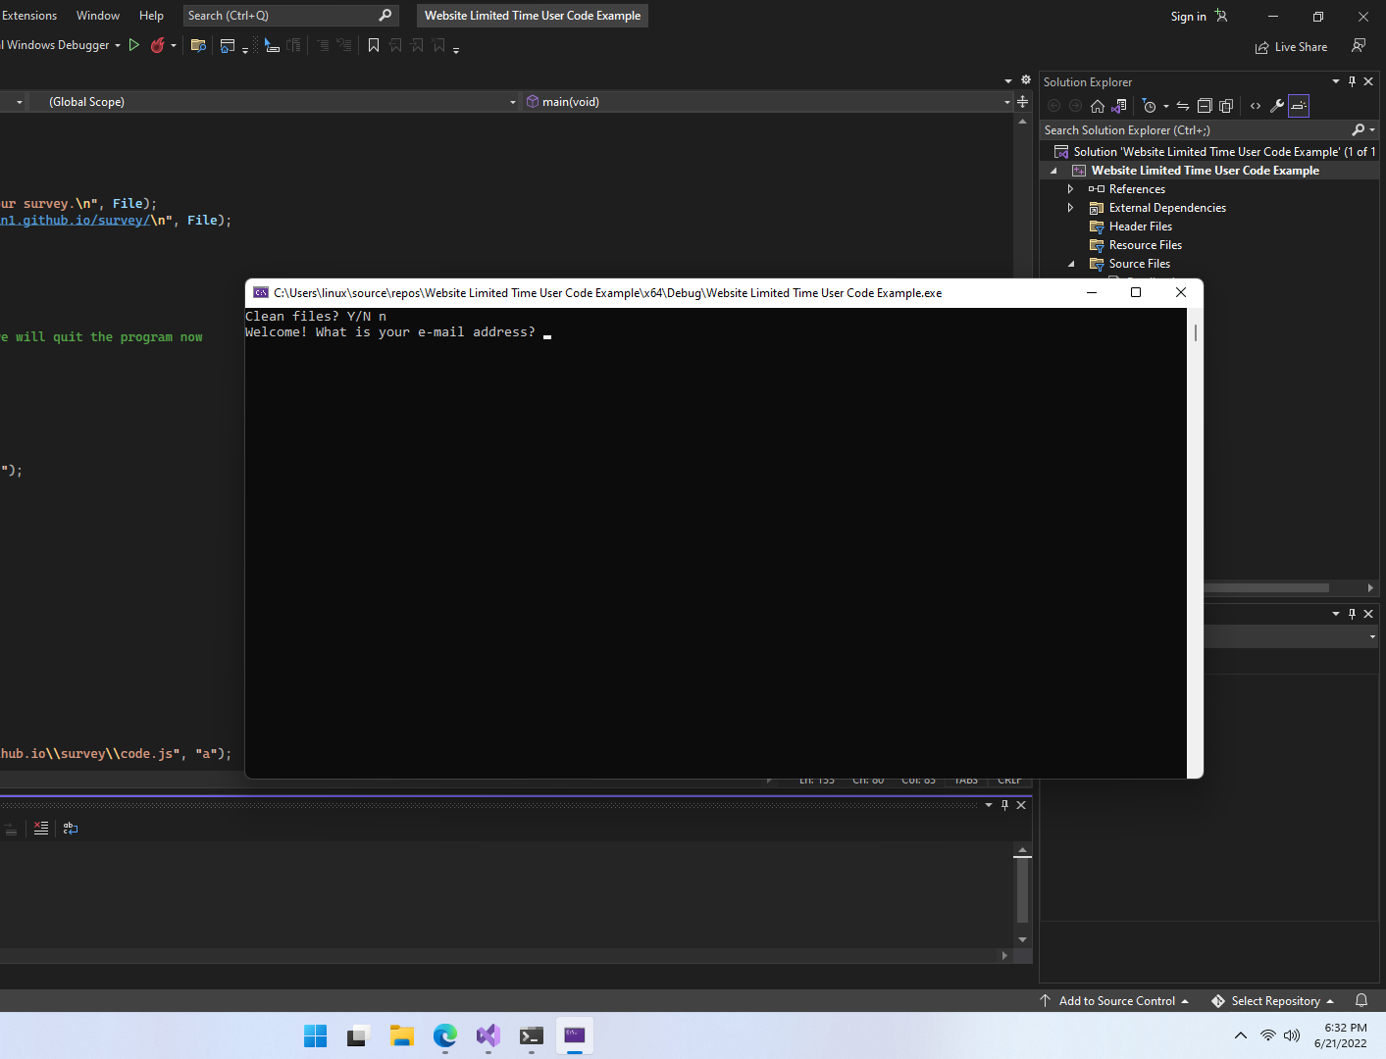Select the Source Files folder label
The height and width of the screenshot is (1059, 1386).
pyautogui.click(x=1140, y=264)
